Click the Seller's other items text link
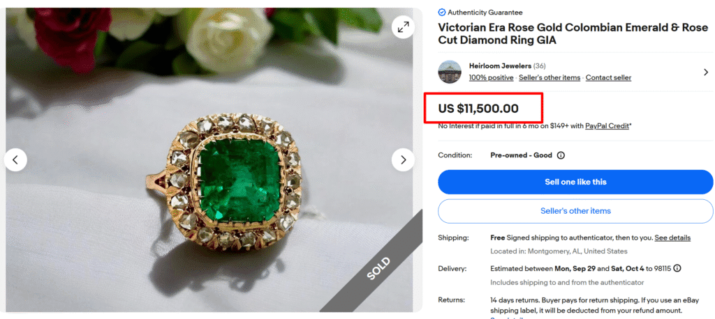The image size is (715, 319). pos(550,77)
